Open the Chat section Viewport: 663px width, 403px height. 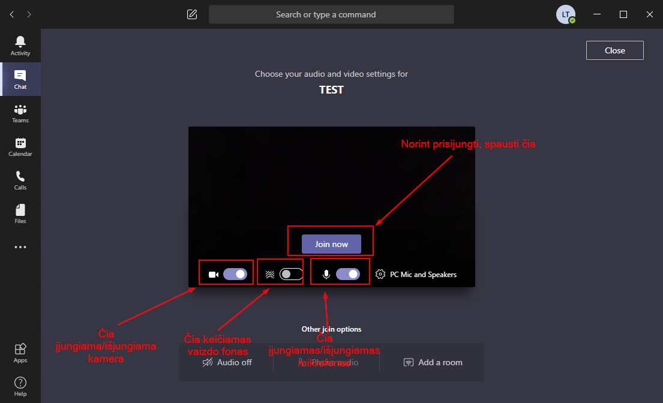click(x=20, y=79)
